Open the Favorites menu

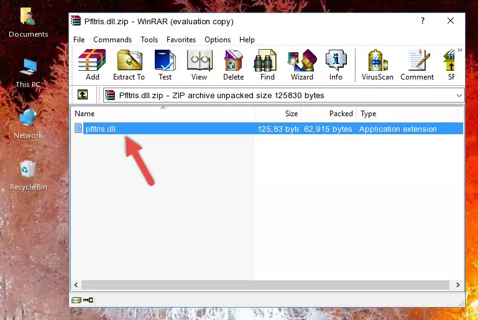pos(181,40)
